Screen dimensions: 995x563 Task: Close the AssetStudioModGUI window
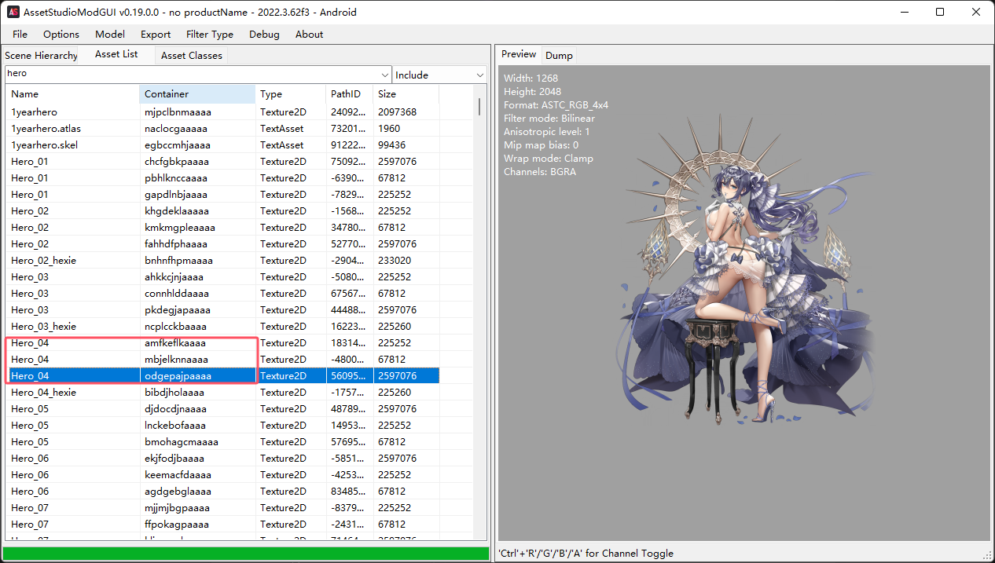[976, 12]
